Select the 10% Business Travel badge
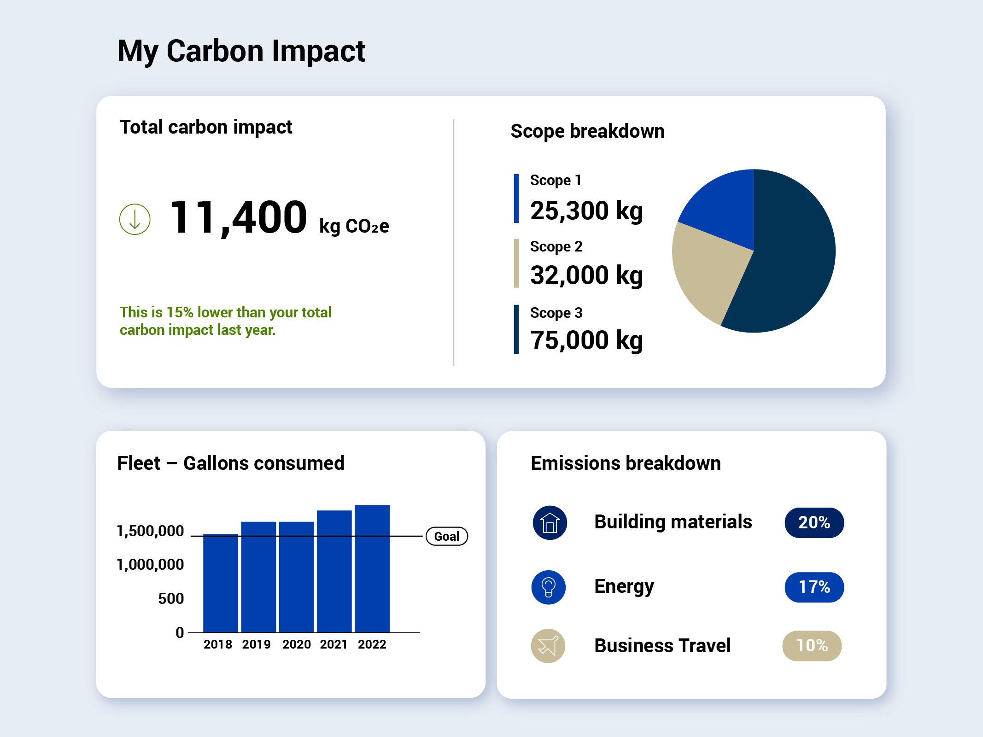This screenshot has height=737, width=983. [x=812, y=646]
